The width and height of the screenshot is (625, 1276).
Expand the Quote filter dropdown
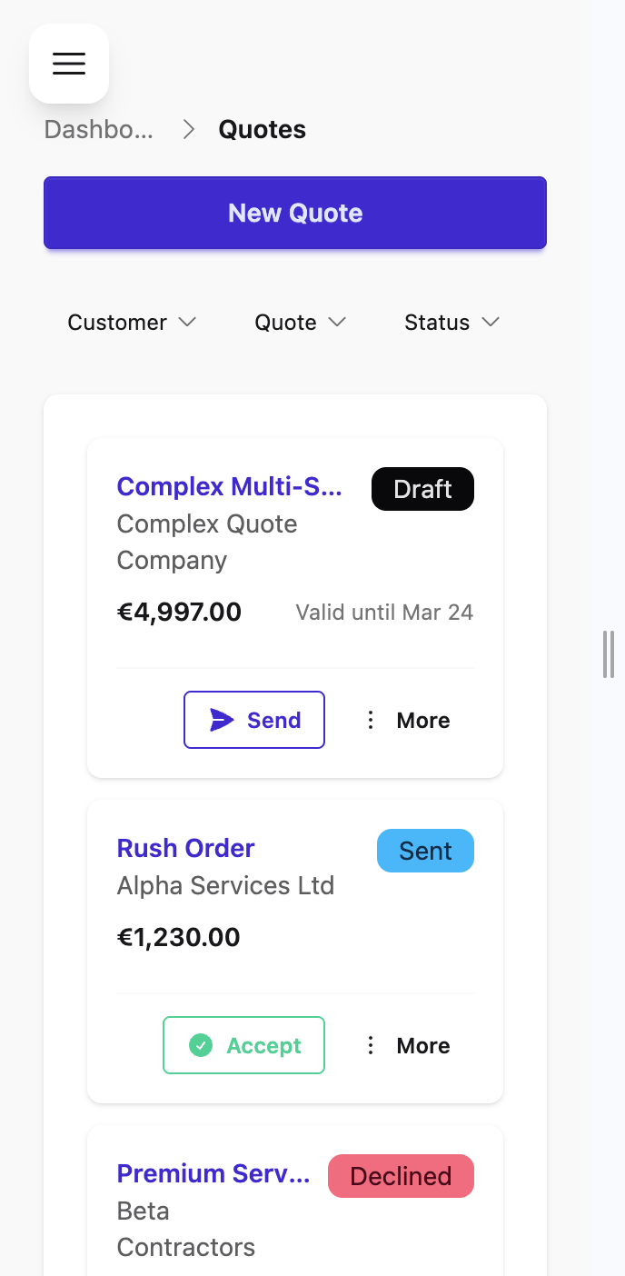point(300,322)
